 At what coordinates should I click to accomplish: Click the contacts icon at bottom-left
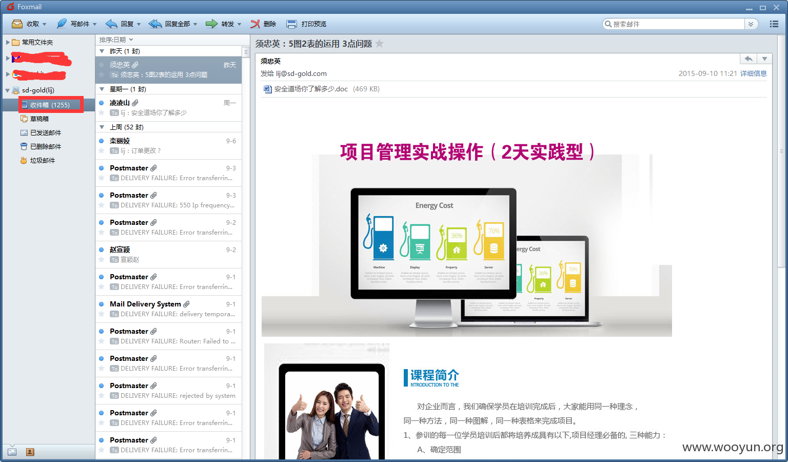coord(30,452)
